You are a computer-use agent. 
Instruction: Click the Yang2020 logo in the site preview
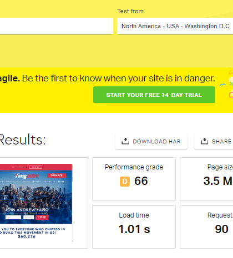tap(27, 176)
